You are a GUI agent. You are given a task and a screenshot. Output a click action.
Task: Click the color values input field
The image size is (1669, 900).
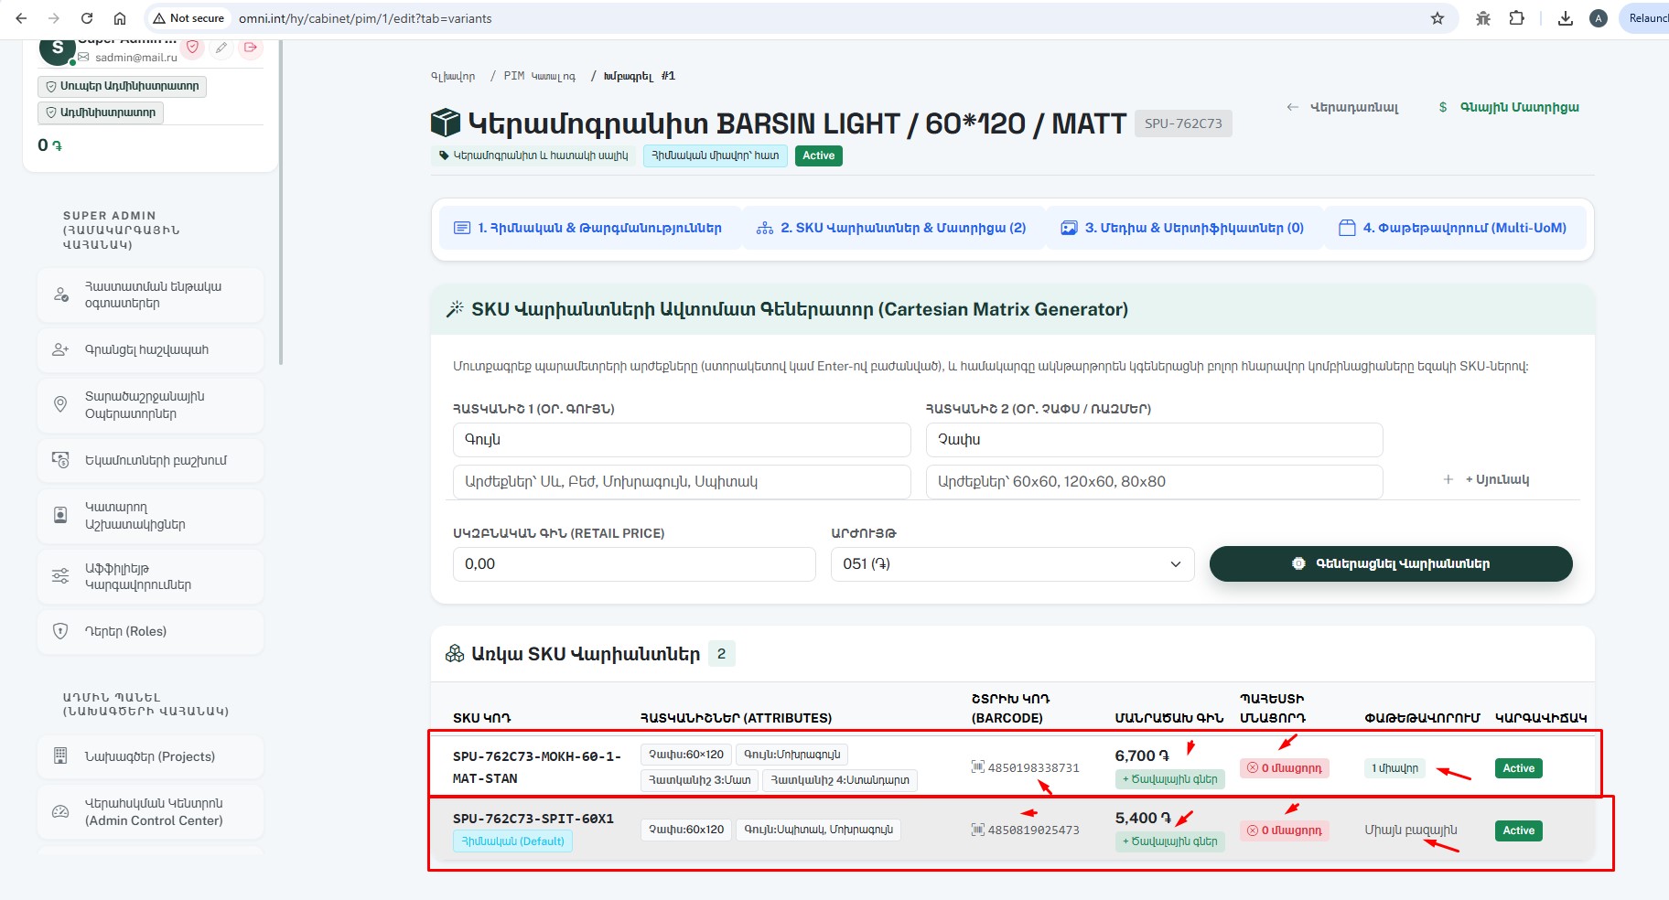[x=682, y=481]
